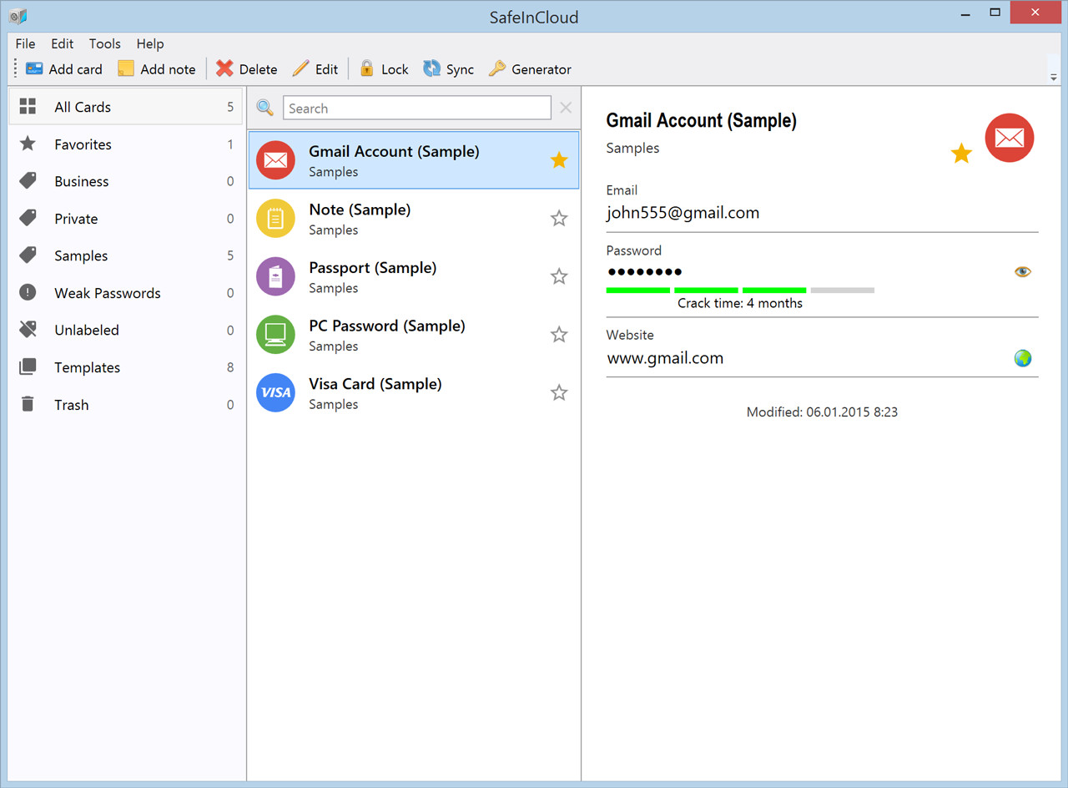Click the Edit pencil toolbar button
Image resolution: width=1068 pixels, height=788 pixels.
point(315,69)
